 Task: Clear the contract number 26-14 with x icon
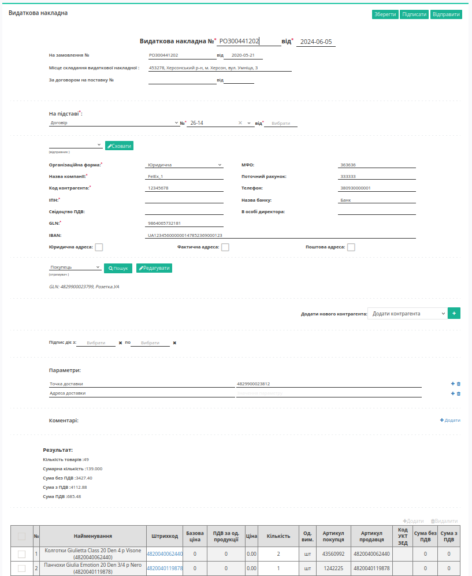240,122
